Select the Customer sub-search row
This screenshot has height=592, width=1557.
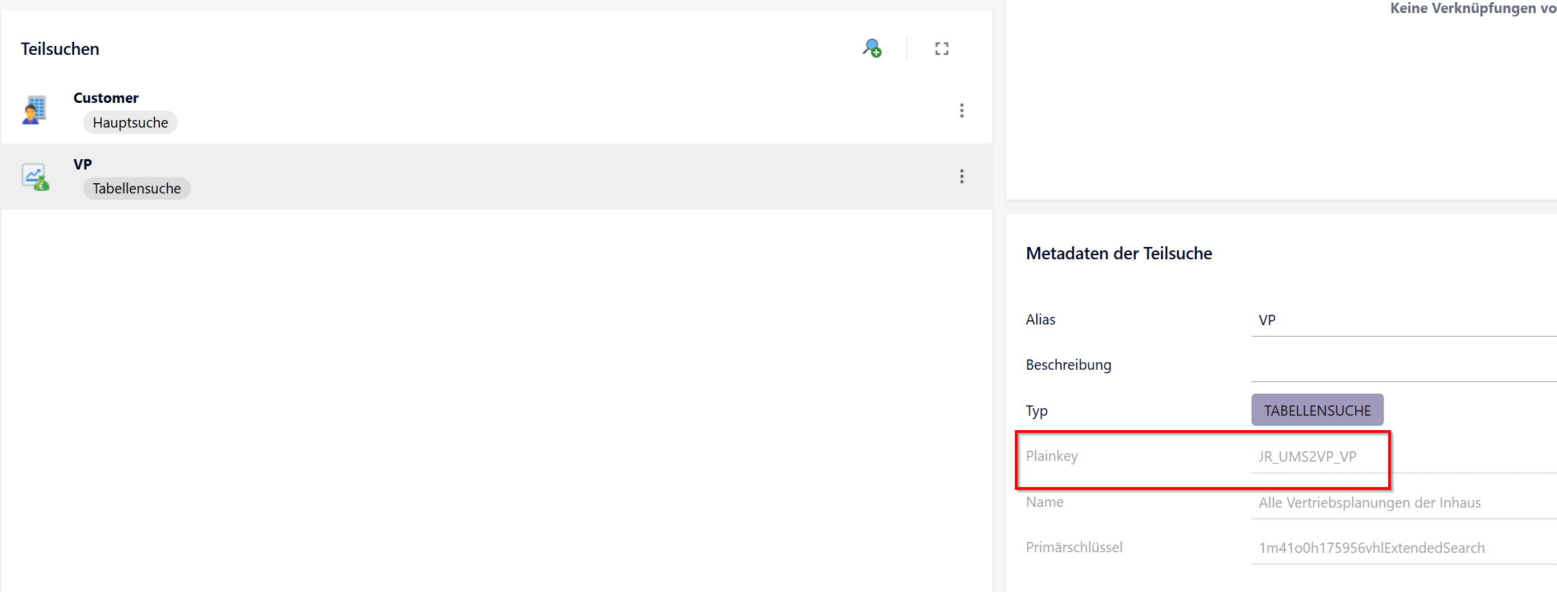(x=497, y=110)
